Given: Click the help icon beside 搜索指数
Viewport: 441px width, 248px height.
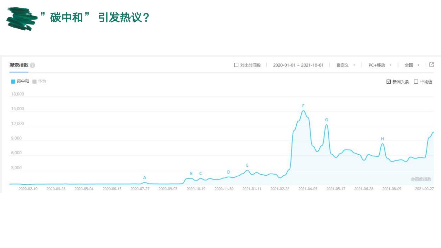Looking at the screenshot, I should pos(32,65).
